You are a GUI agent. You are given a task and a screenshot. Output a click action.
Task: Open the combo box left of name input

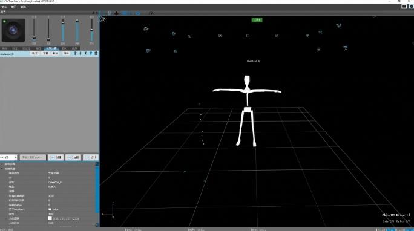pos(8,157)
